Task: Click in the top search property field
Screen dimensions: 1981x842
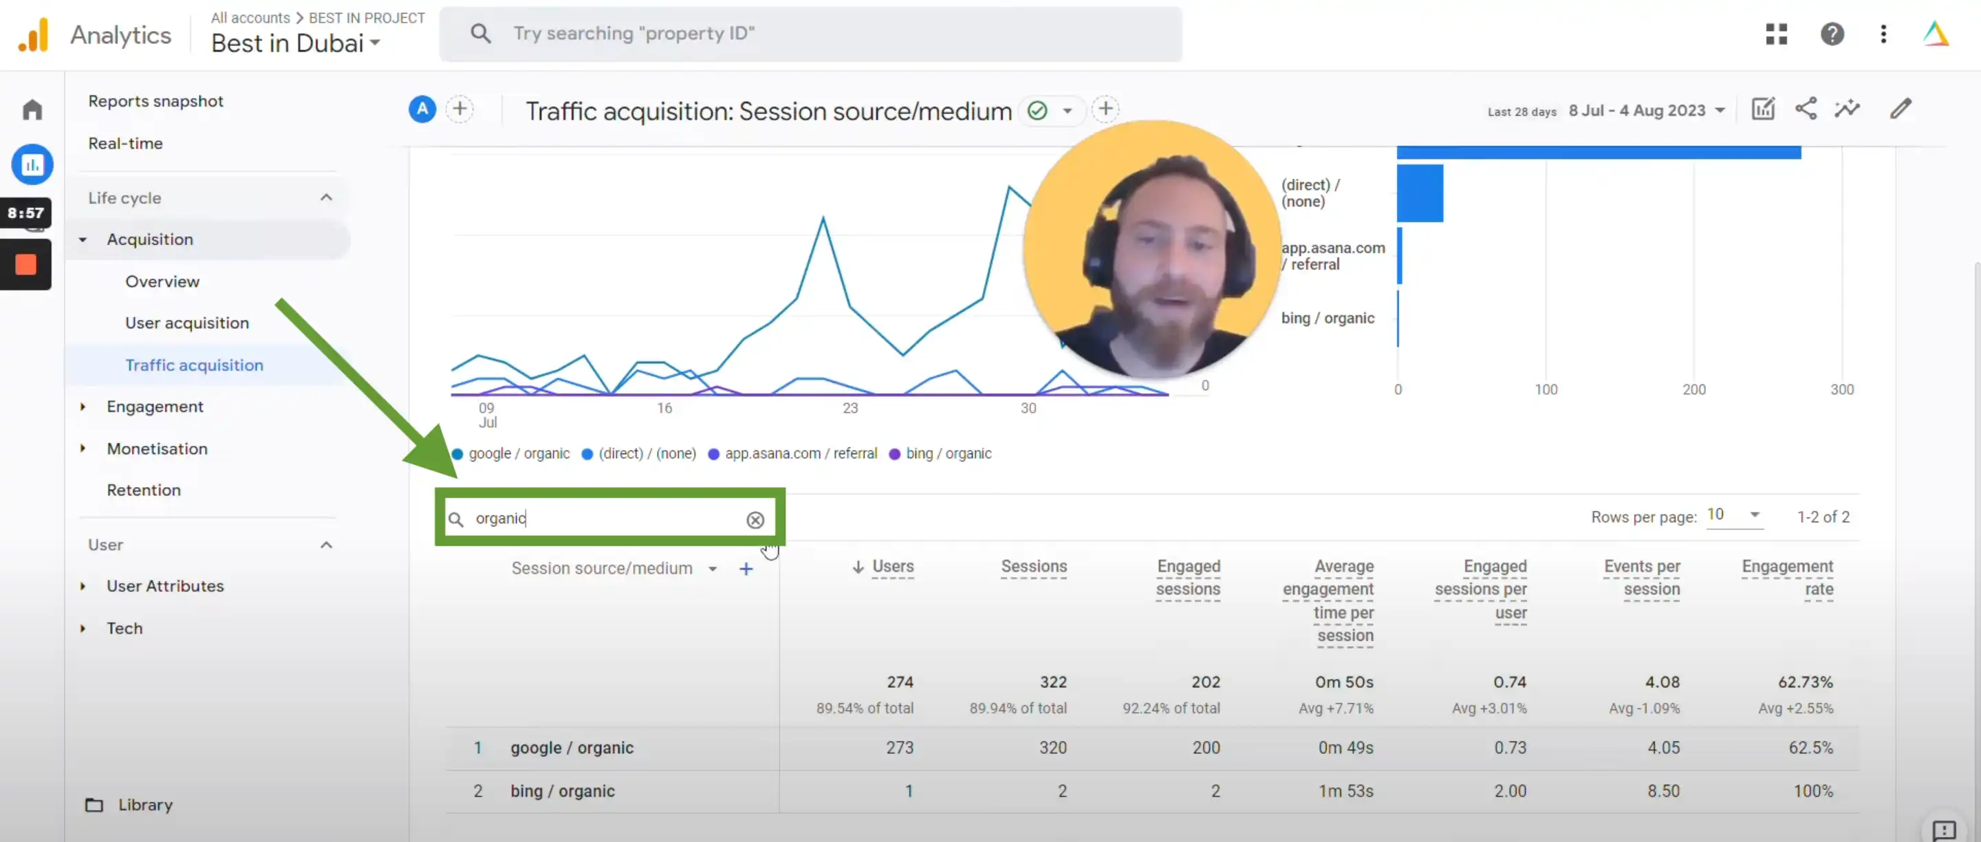Action: pyautogui.click(x=810, y=34)
